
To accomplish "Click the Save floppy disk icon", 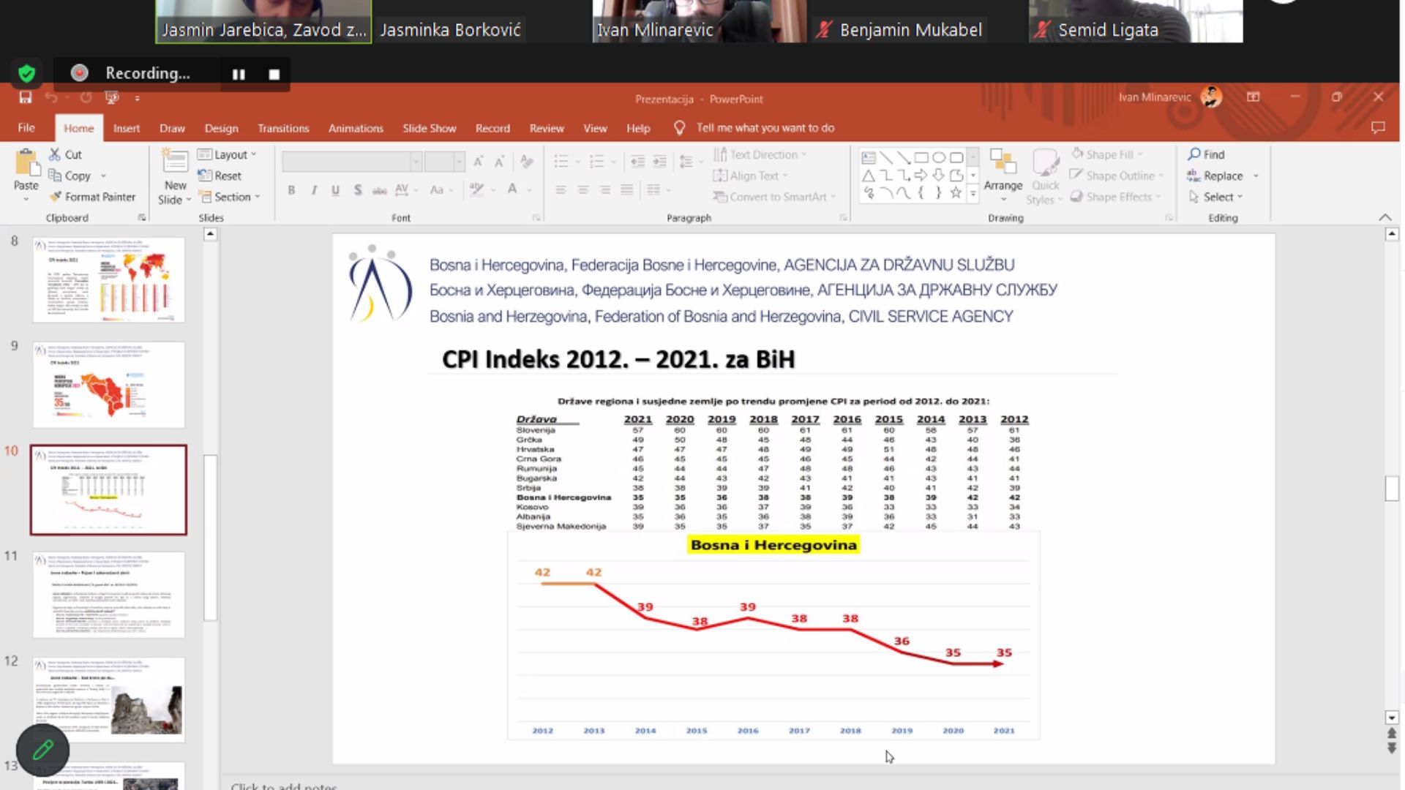I will (26, 97).
